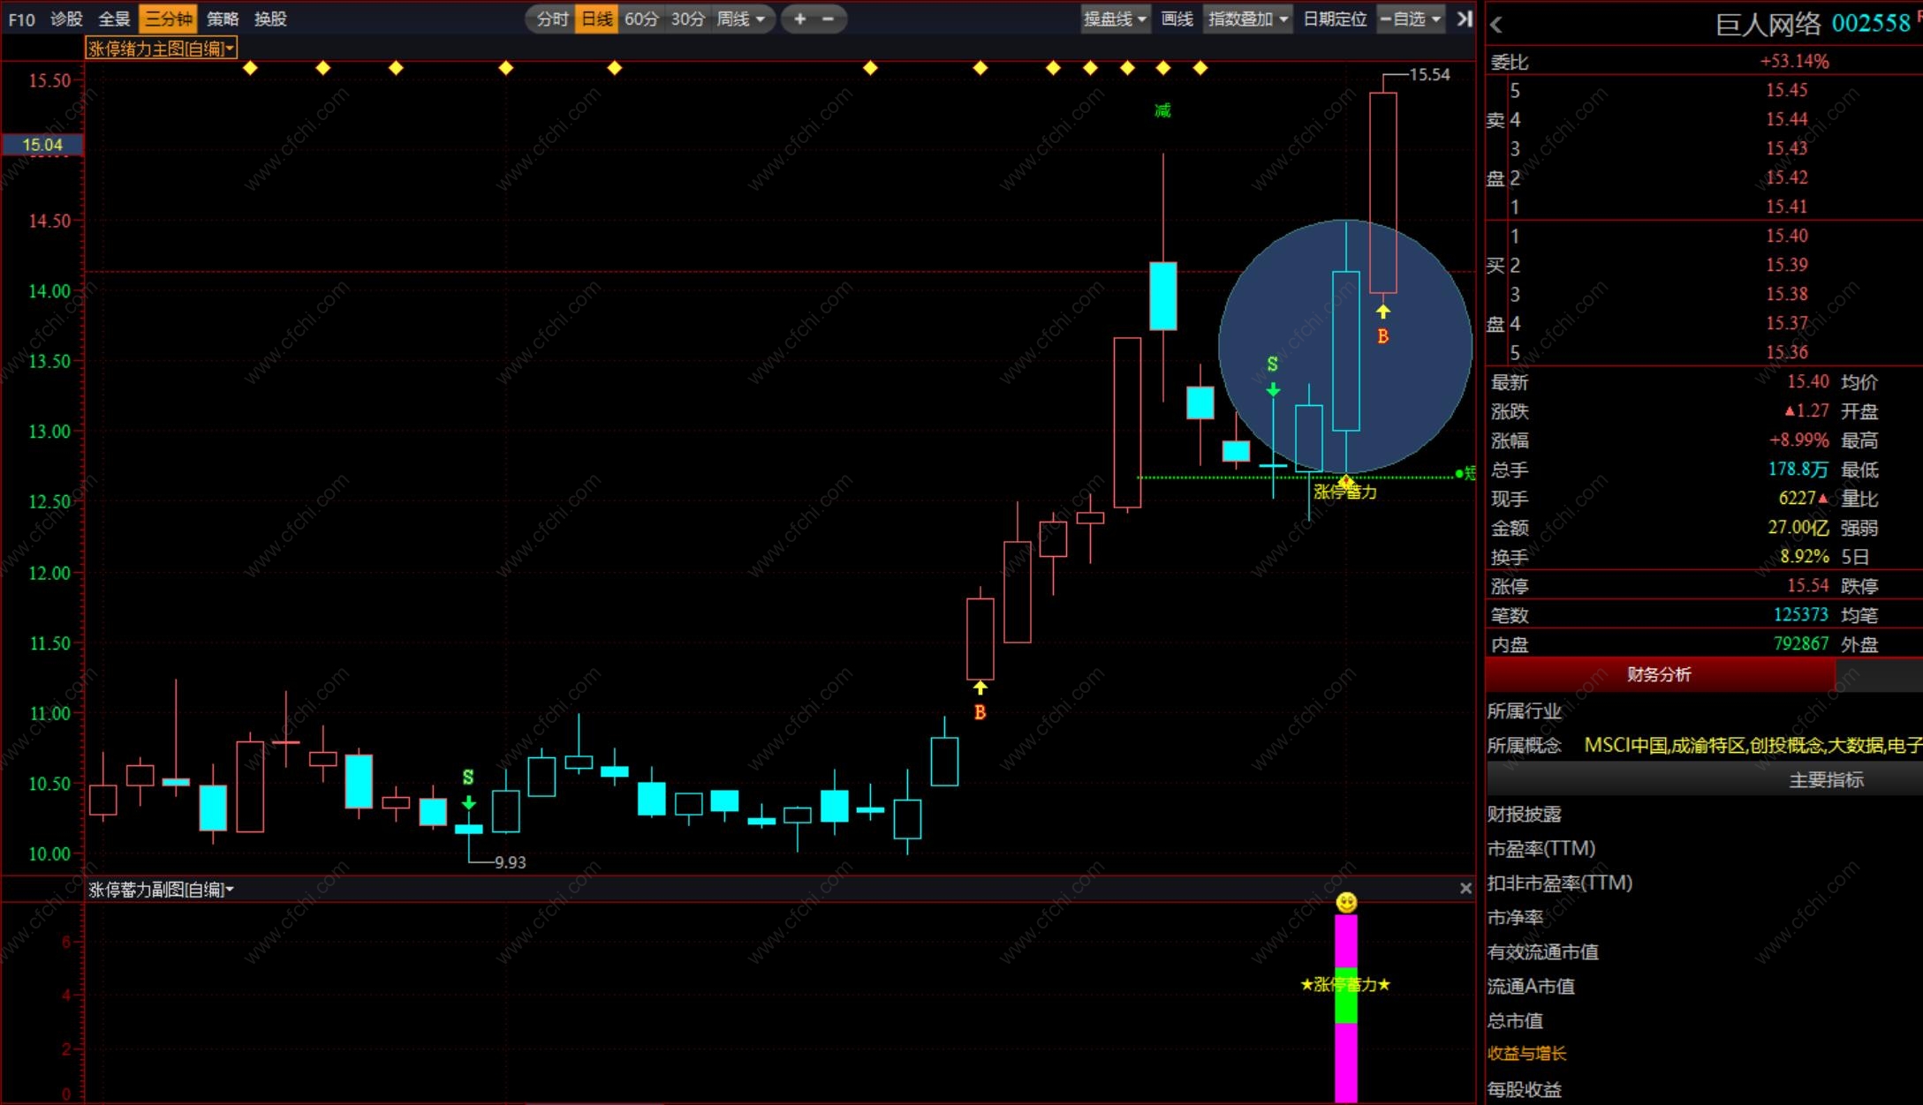Click the back chevron beside 巨人网络

[1496, 25]
